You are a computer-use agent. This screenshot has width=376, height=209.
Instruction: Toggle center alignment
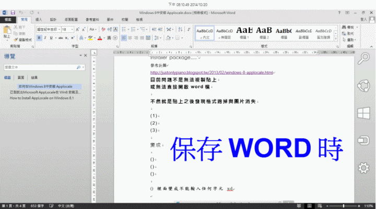(x=130, y=38)
